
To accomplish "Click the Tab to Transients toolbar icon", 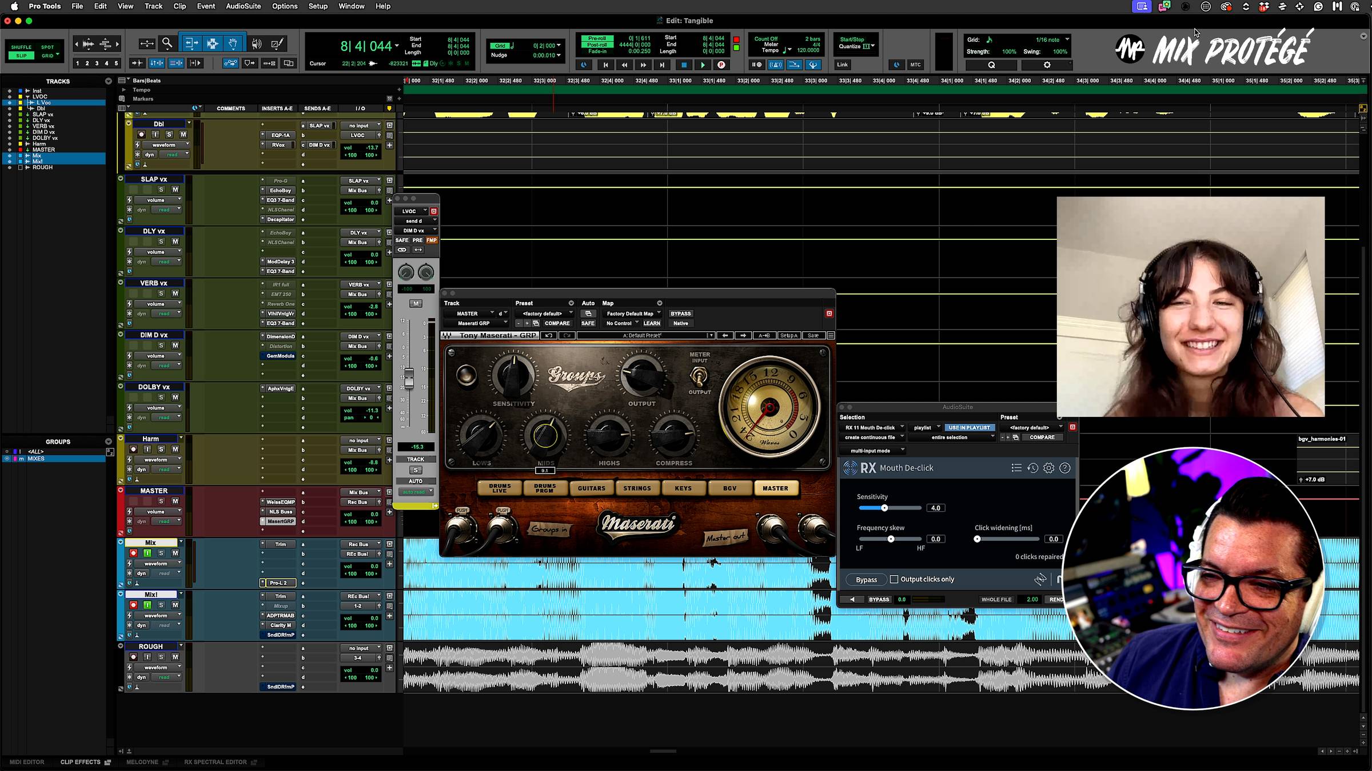I will (x=137, y=63).
